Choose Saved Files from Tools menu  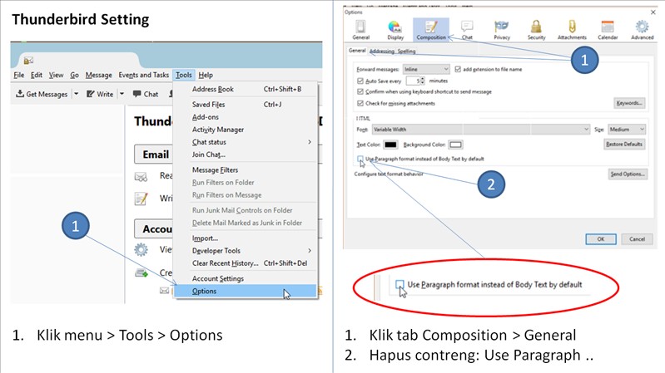click(x=246, y=105)
